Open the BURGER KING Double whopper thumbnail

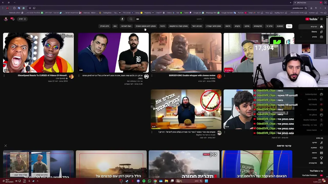point(186,53)
